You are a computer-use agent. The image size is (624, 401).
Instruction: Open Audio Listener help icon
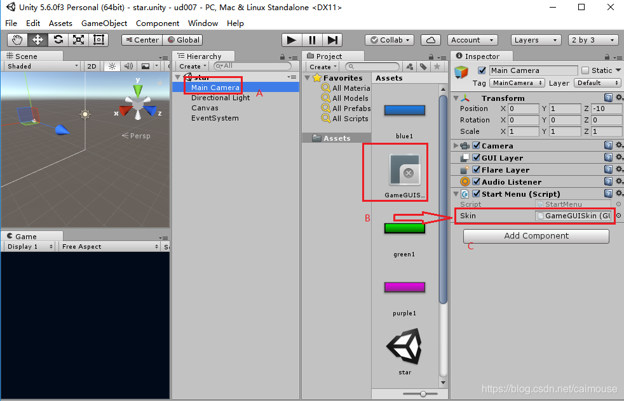[x=608, y=181]
